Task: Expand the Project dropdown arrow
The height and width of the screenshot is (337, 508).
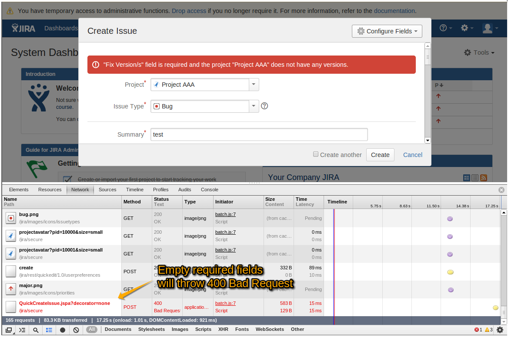Action: [x=254, y=84]
